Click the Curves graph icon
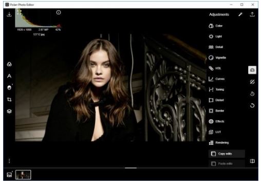Viewport: 261px width, 185px height. coord(211,79)
